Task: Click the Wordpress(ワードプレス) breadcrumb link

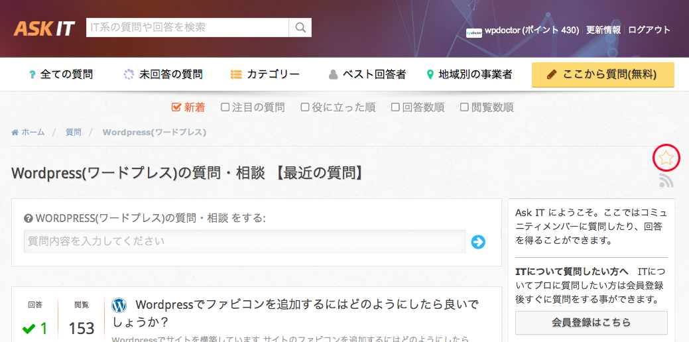Action: point(155,132)
